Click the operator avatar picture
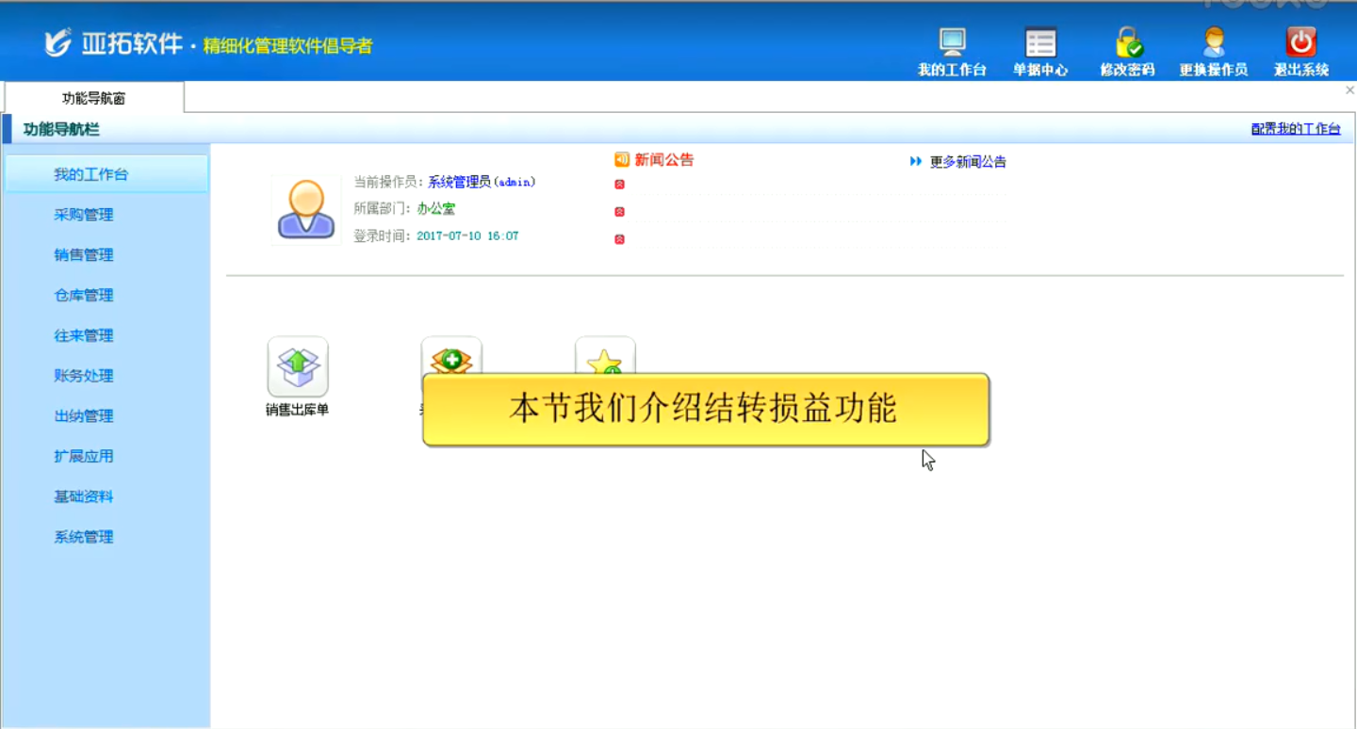The width and height of the screenshot is (1357, 729). (306, 209)
